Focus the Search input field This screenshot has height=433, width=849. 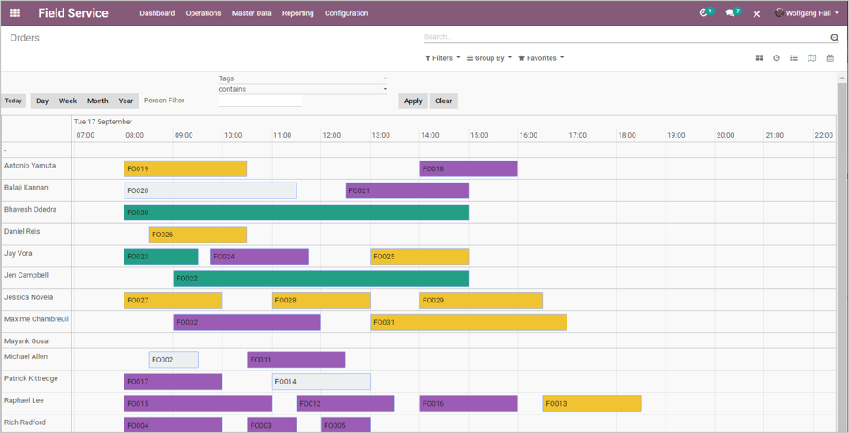tap(627, 37)
